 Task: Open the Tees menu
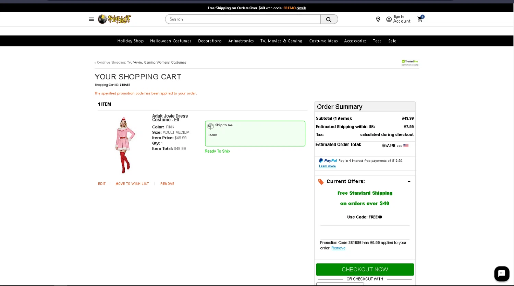coord(377,41)
